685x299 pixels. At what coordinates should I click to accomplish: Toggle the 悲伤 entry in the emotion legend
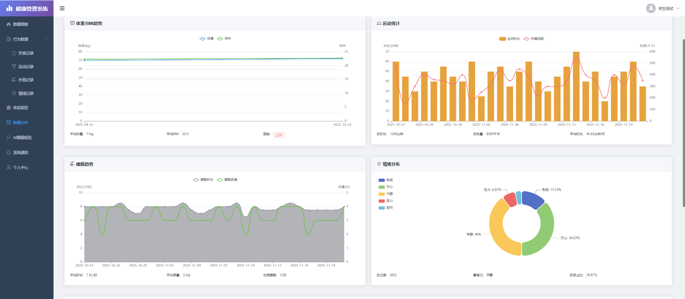386,208
